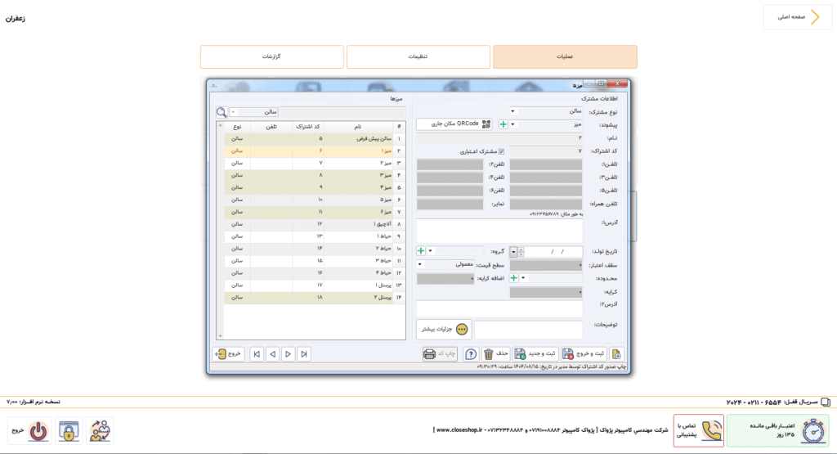Image resolution: width=837 pixels, height=454 pixels.
Task: Click the QRCode مکان جاری button
Action: [454, 124]
